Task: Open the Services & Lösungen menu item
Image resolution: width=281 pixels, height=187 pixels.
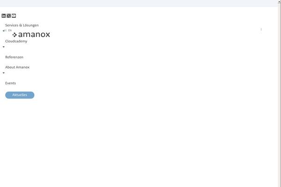Action: click(x=22, y=25)
